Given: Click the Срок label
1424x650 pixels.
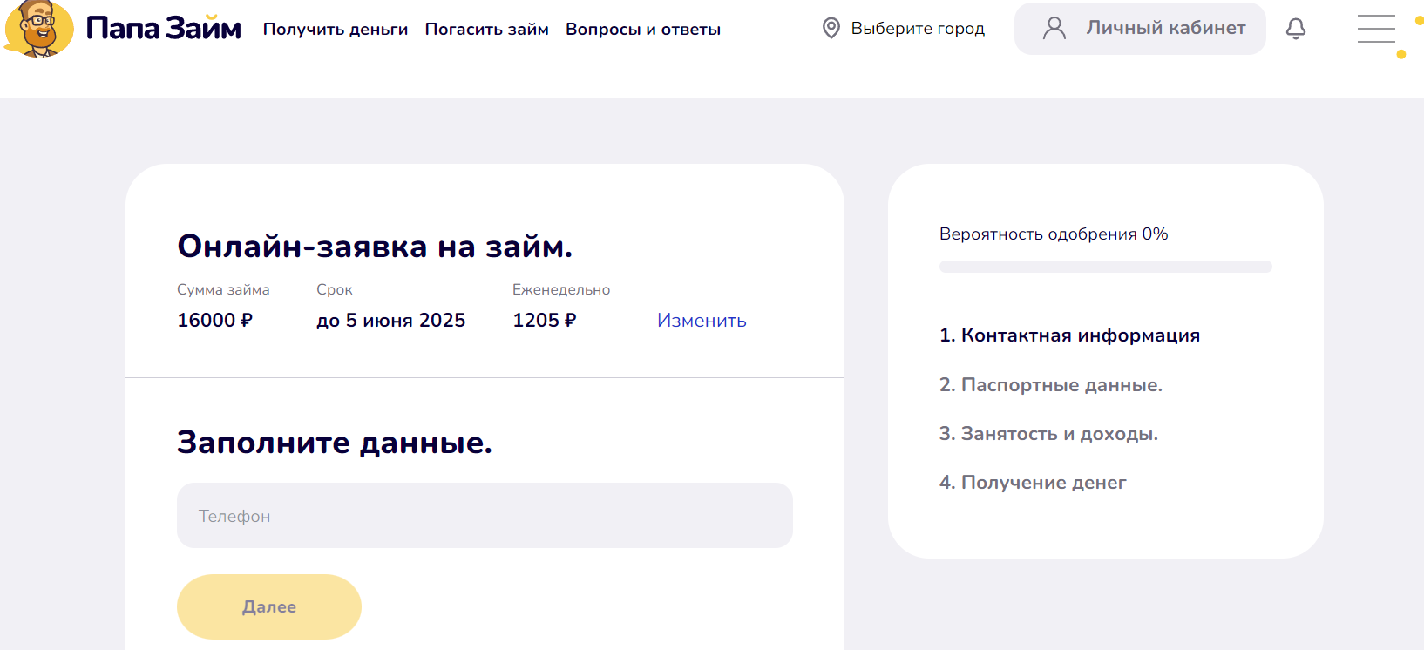Looking at the screenshot, I should coord(335,289).
